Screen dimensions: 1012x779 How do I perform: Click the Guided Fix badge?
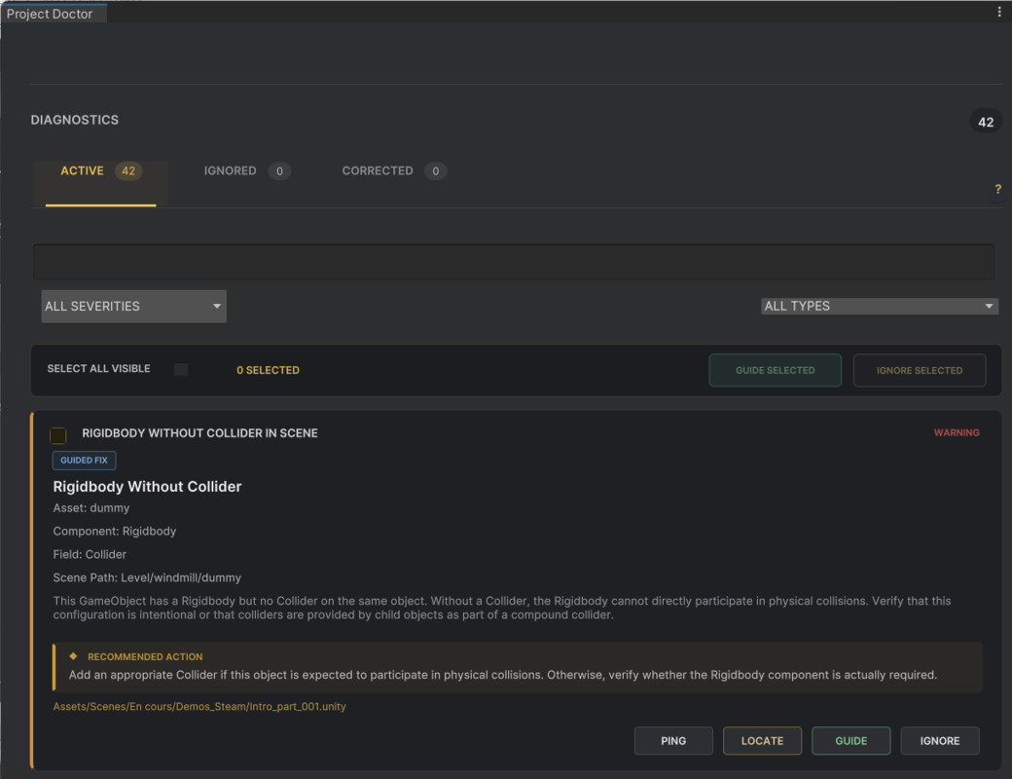[84, 461]
